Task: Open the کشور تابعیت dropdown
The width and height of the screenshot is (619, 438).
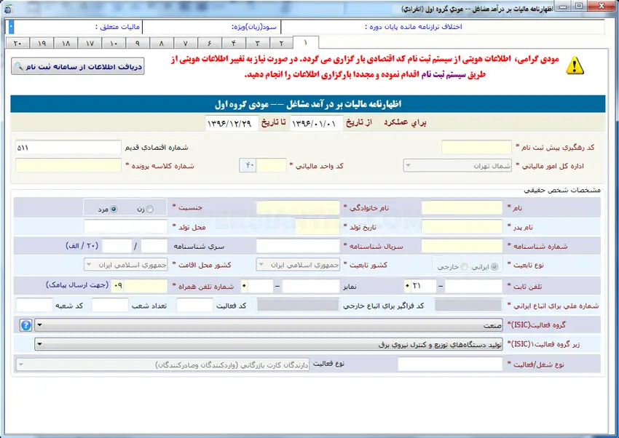Action: [x=298, y=265]
